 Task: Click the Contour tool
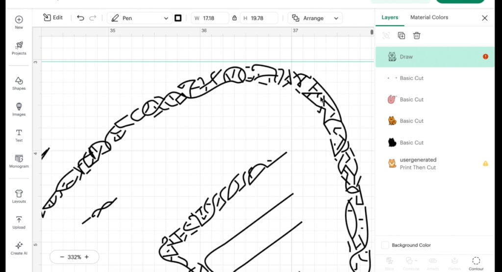click(x=476, y=263)
